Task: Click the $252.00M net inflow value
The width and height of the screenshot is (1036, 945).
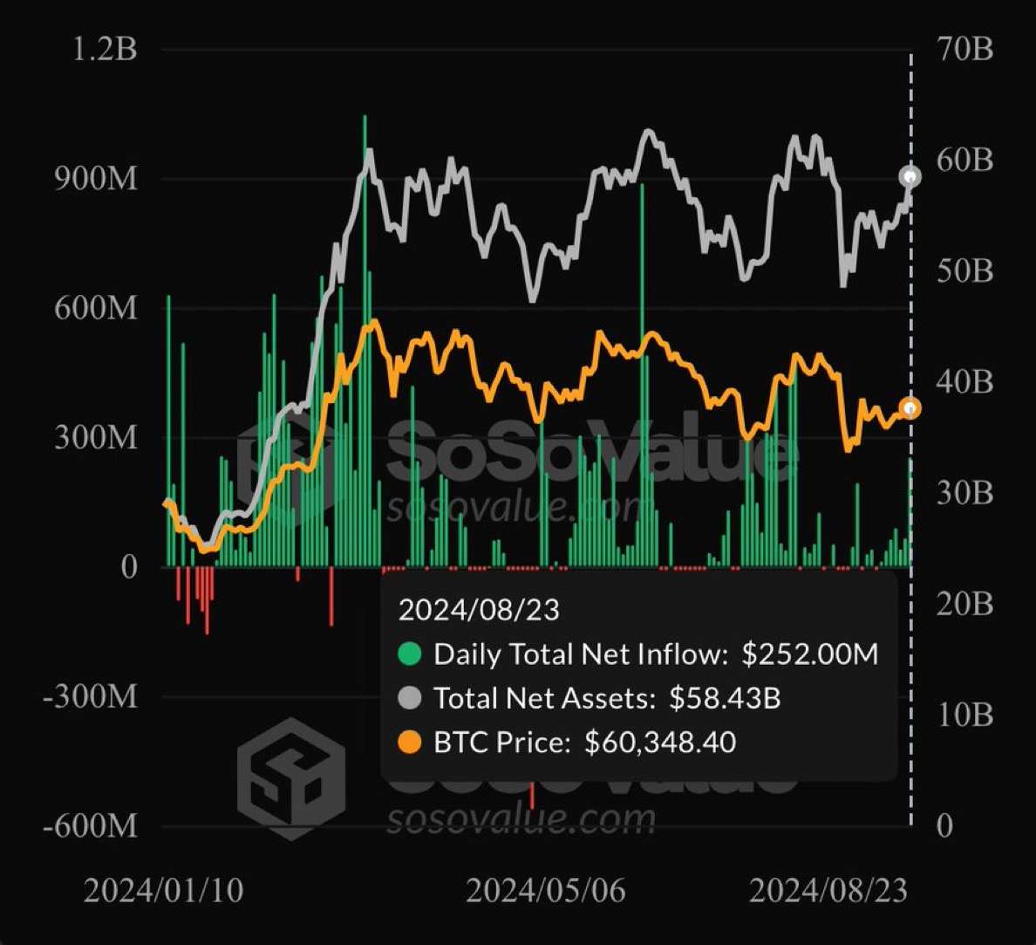Action: coord(810,654)
